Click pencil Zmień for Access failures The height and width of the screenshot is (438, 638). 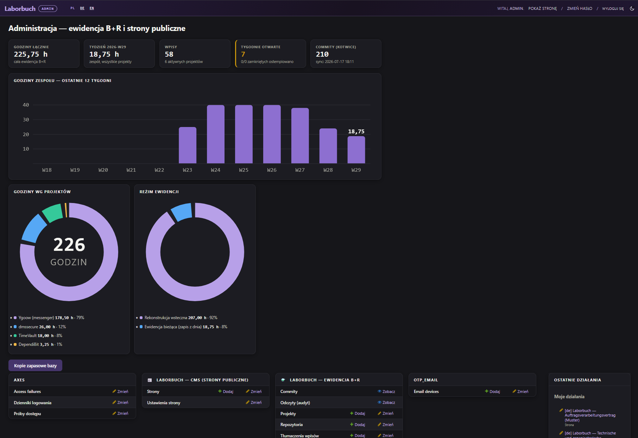(120, 392)
